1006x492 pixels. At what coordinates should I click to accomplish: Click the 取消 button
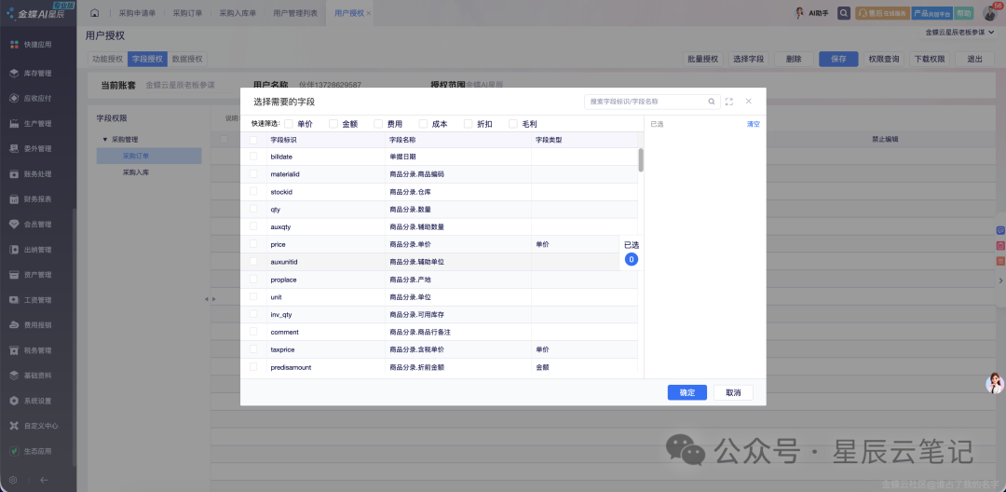point(733,392)
